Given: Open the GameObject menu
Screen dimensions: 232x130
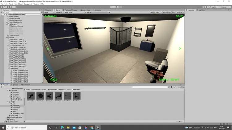Looking at the screenshot, I should 18,4.
